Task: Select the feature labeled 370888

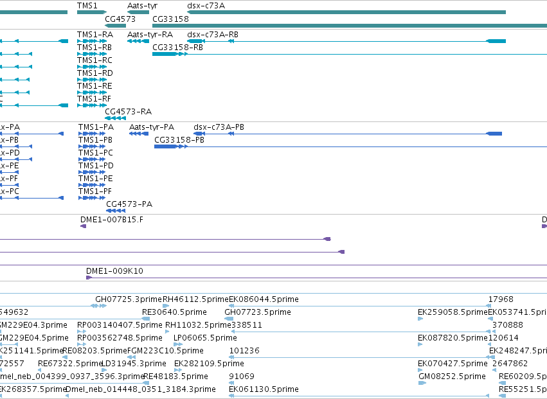Action: point(508,325)
